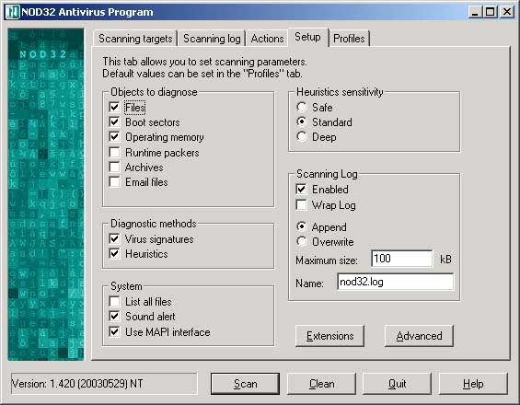
Task: Turn off Sound alert
Action: tap(114, 317)
